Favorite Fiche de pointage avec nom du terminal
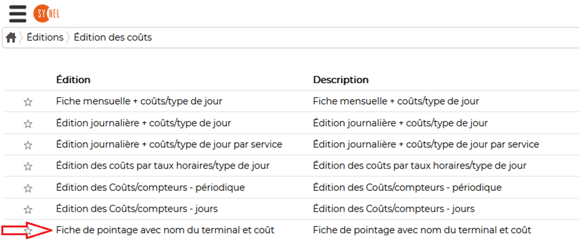This screenshot has width=579, height=250. (x=28, y=231)
